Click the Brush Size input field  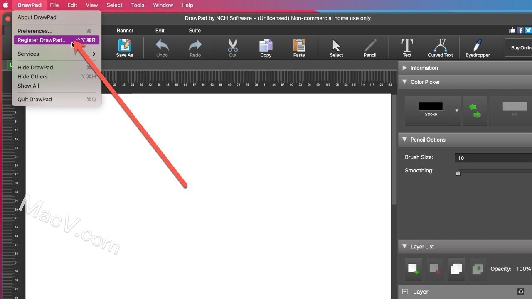point(493,158)
